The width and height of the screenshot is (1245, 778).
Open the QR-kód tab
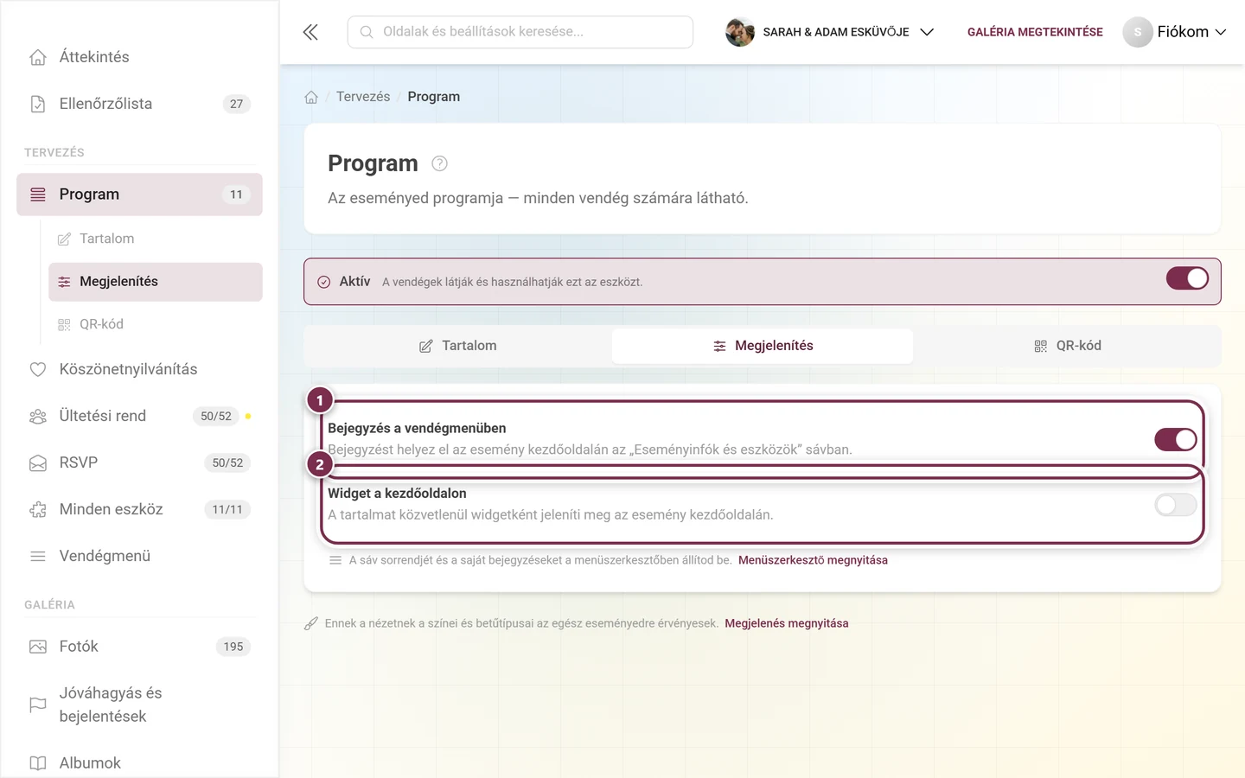tap(1067, 346)
